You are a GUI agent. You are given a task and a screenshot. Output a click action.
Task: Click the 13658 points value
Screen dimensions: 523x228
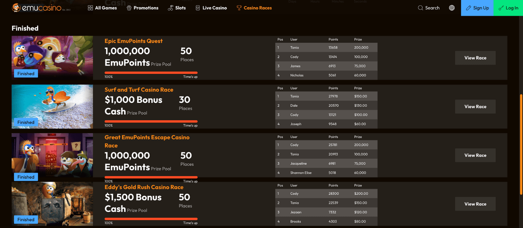[x=333, y=48]
